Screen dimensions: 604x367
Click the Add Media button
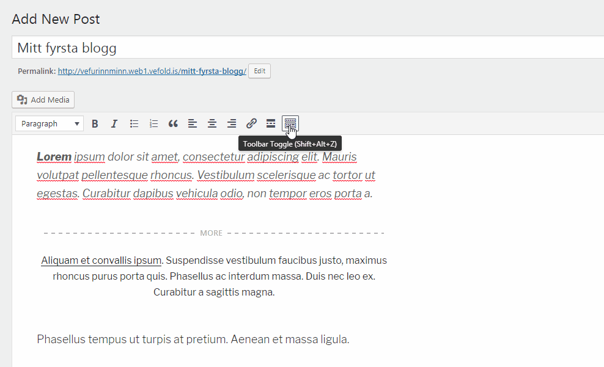coord(43,100)
